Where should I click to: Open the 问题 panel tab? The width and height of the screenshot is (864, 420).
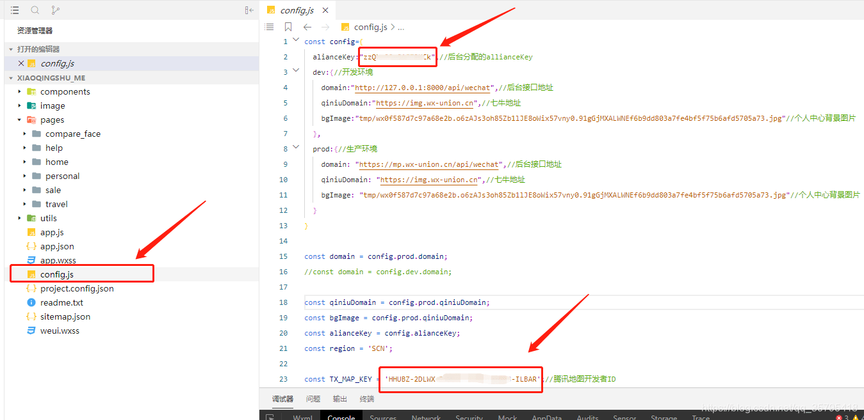tap(313, 399)
